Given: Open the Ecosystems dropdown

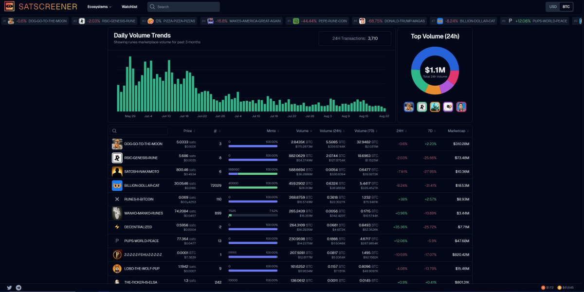Looking at the screenshot, I should (x=99, y=7).
